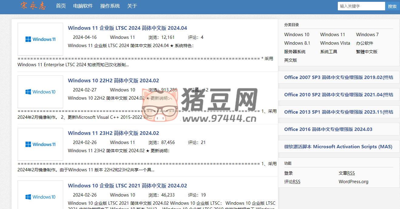Select the 繁體中文版 category
The width and height of the screenshot is (400, 209).
[367, 51]
